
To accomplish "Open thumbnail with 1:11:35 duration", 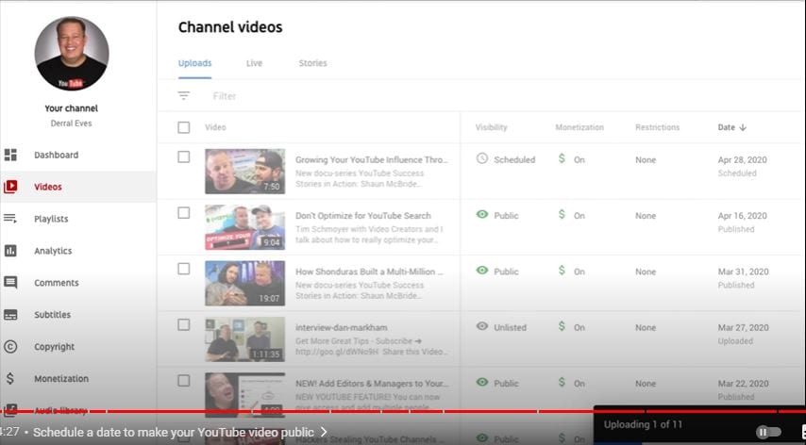I will 244,339.
